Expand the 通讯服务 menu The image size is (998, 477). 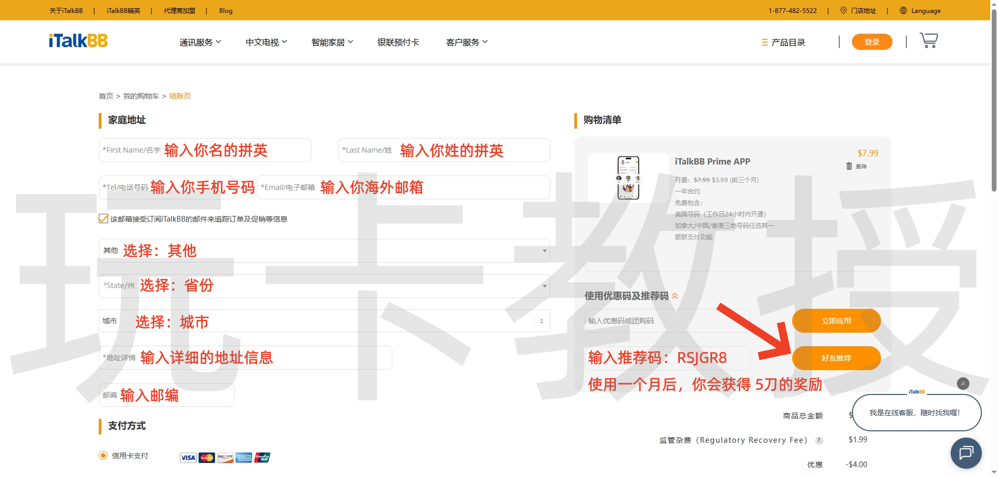coord(200,42)
